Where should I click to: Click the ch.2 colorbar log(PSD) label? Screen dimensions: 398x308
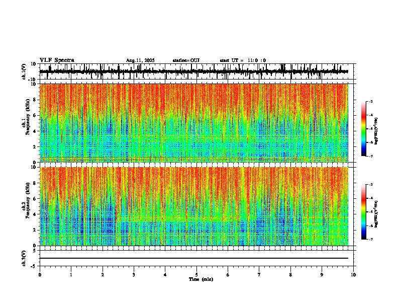[x=376, y=214]
